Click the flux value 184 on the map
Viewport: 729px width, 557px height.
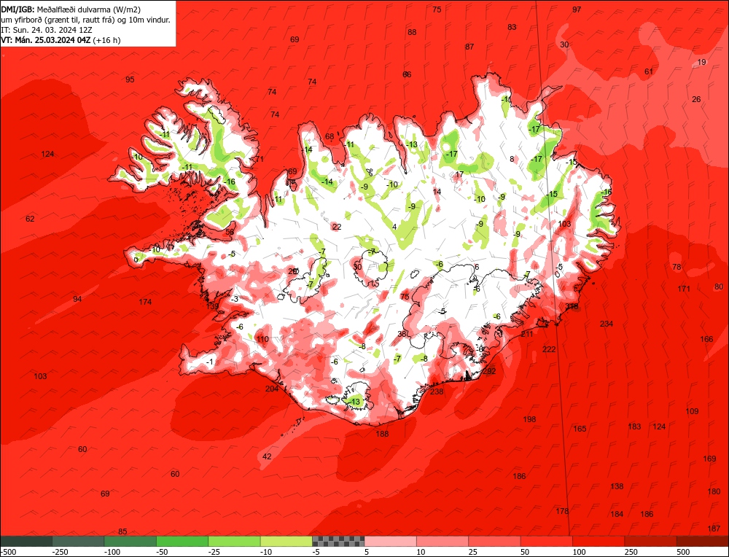617,514
